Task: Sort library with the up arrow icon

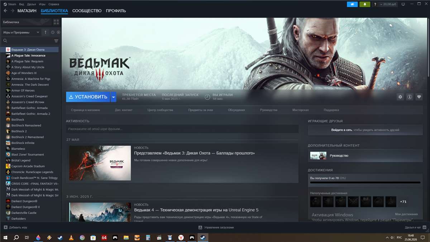Action: coord(46,32)
